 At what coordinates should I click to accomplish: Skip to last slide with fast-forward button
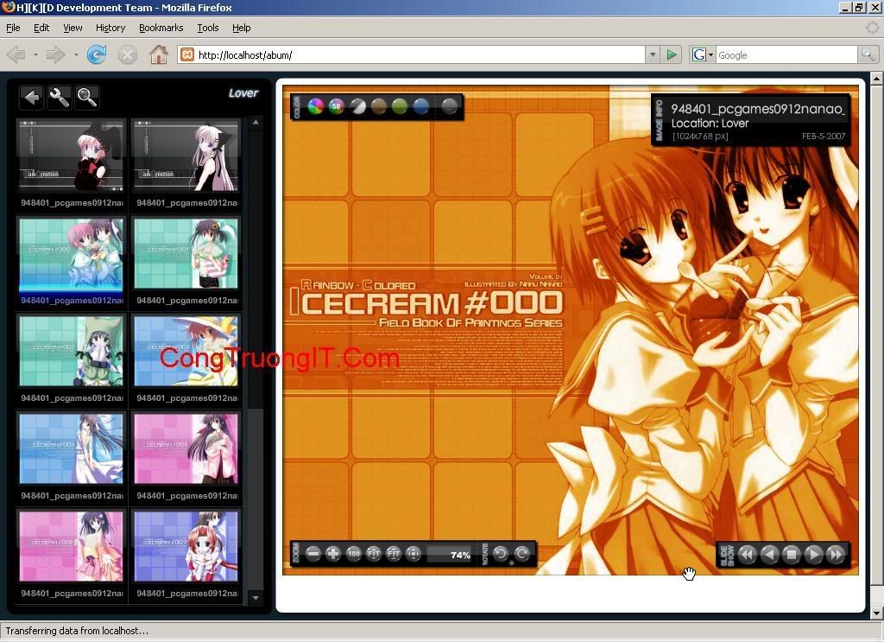tap(836, 555)
